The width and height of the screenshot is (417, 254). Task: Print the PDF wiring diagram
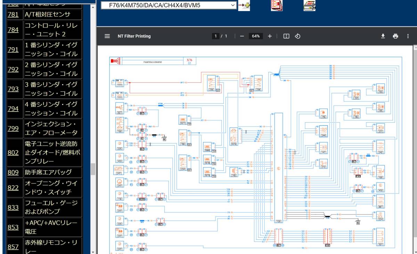[395, 36]
